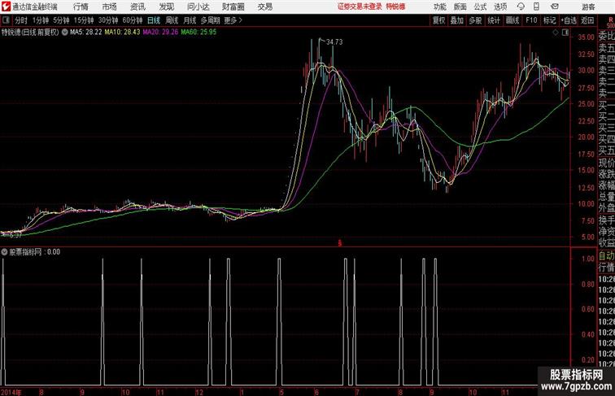Open the 财富圈 menu
The image size is (615, 396).
pos(233,7)
